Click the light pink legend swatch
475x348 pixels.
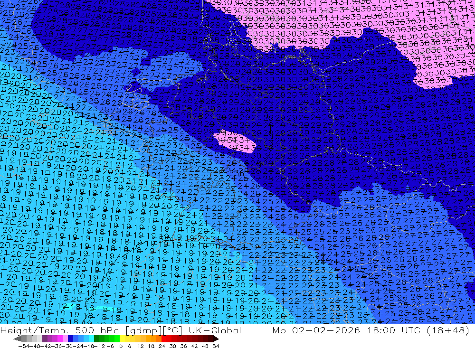(x=65, y=339)
